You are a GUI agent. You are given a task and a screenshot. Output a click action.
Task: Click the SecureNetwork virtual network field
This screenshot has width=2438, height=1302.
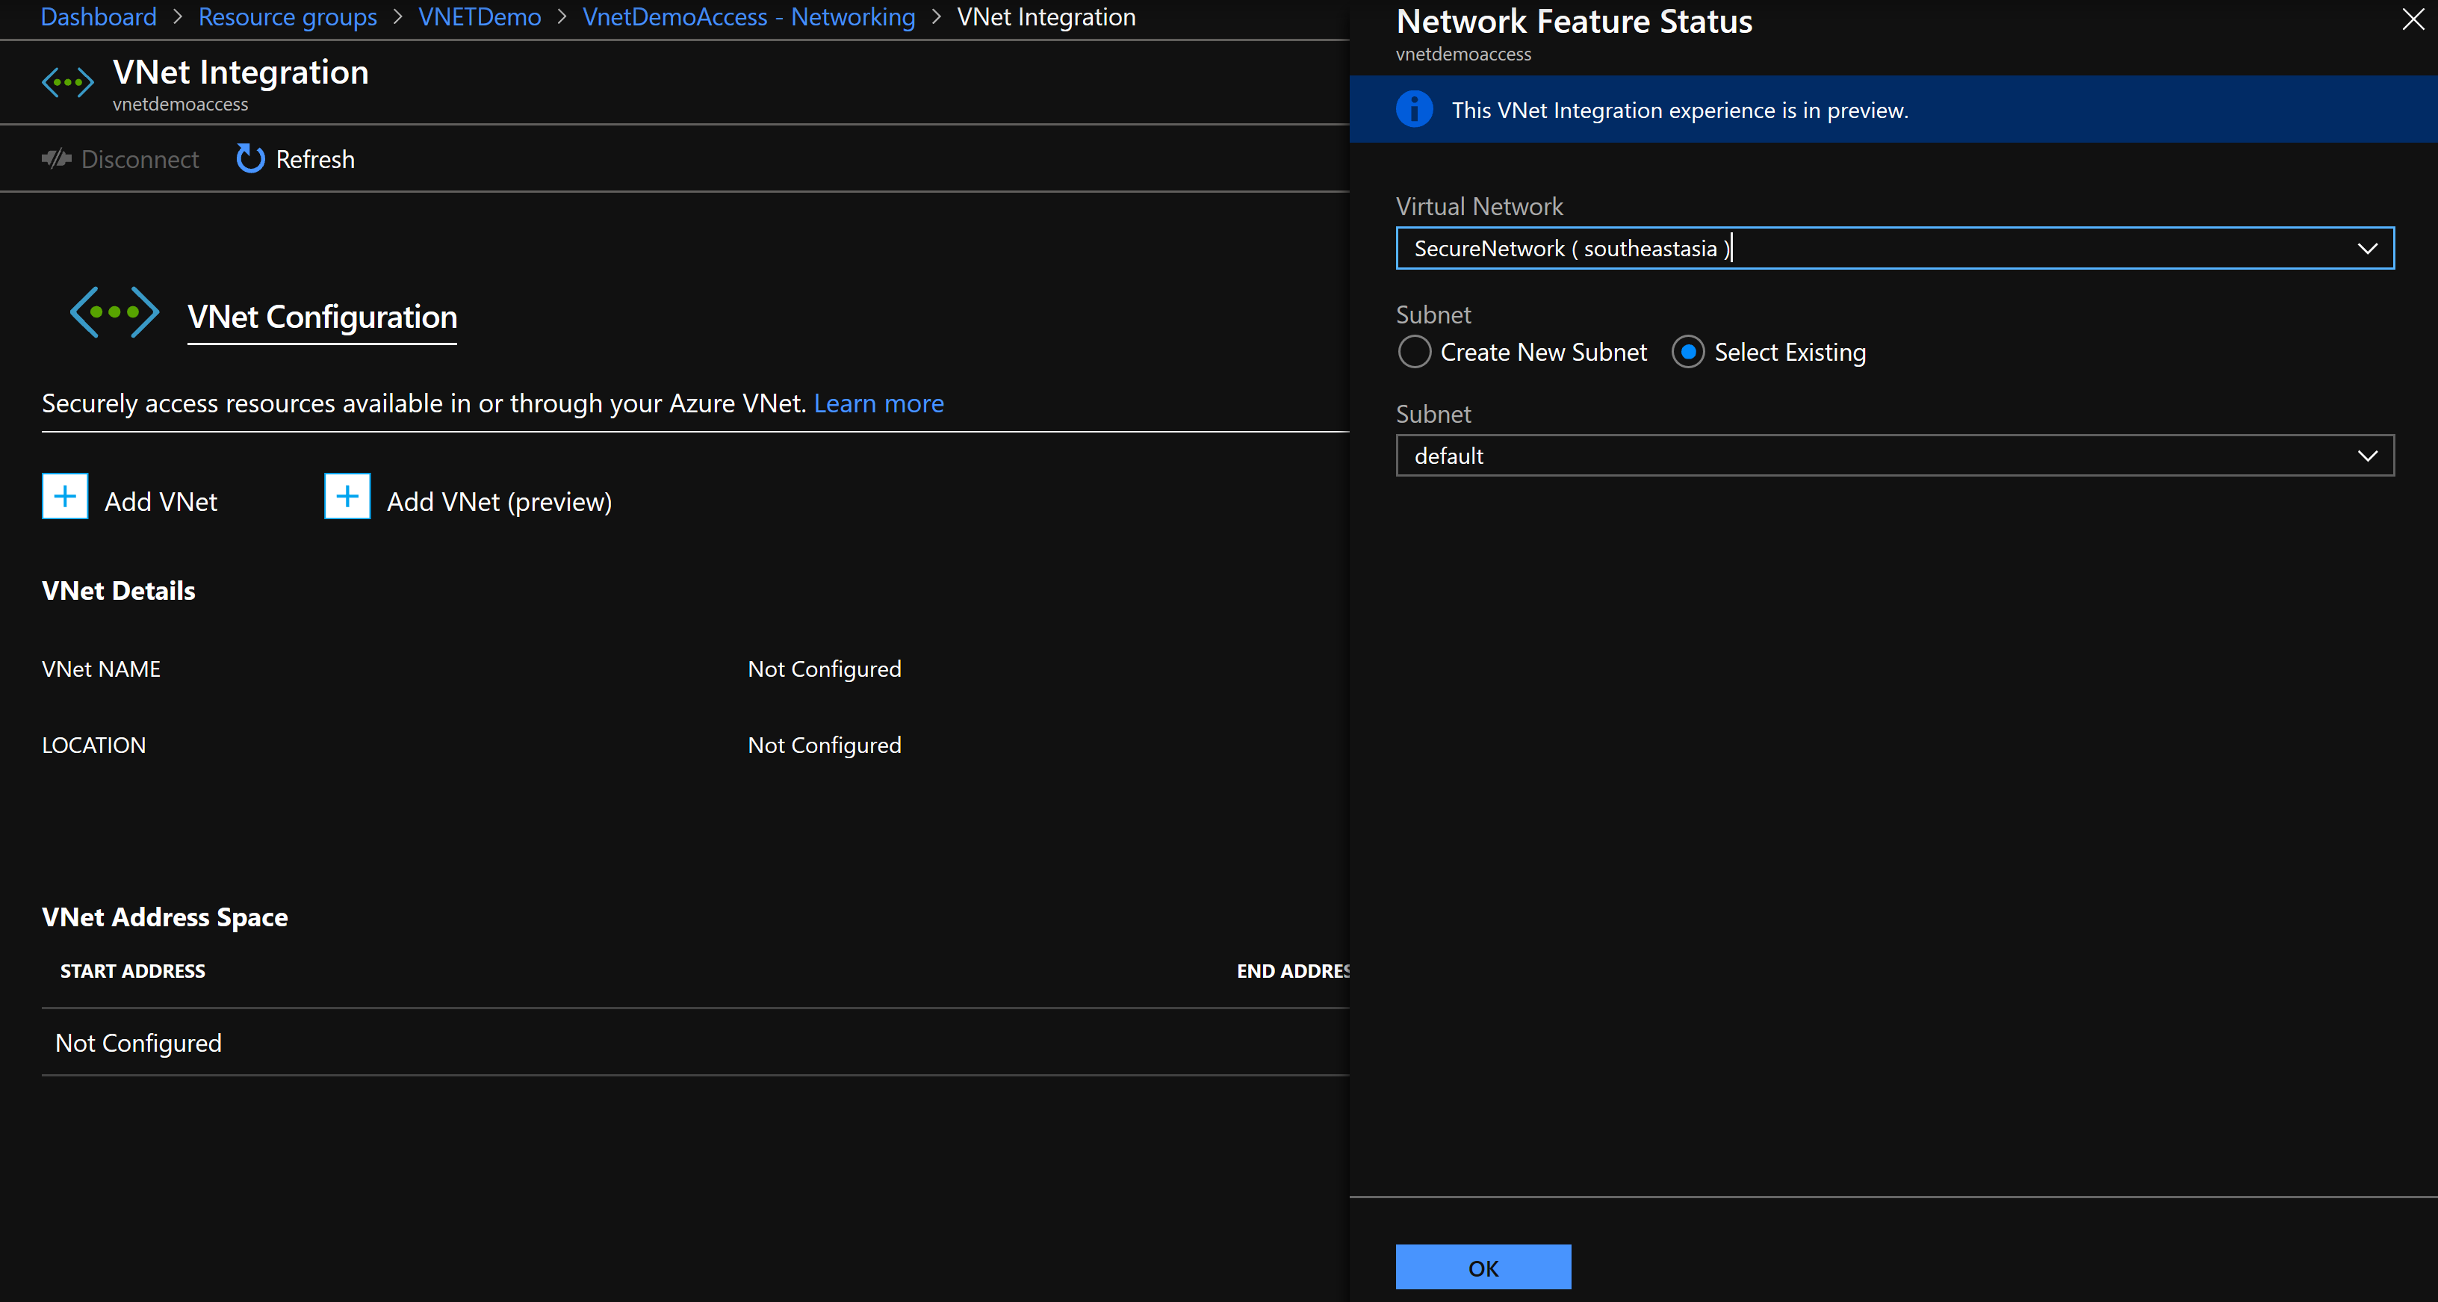[x=1895, y=249]
